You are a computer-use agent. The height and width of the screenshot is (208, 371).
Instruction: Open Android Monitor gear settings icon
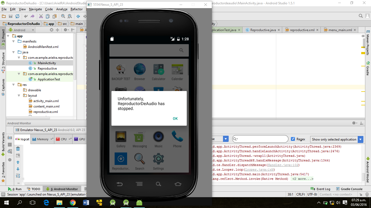click(355, 123)
